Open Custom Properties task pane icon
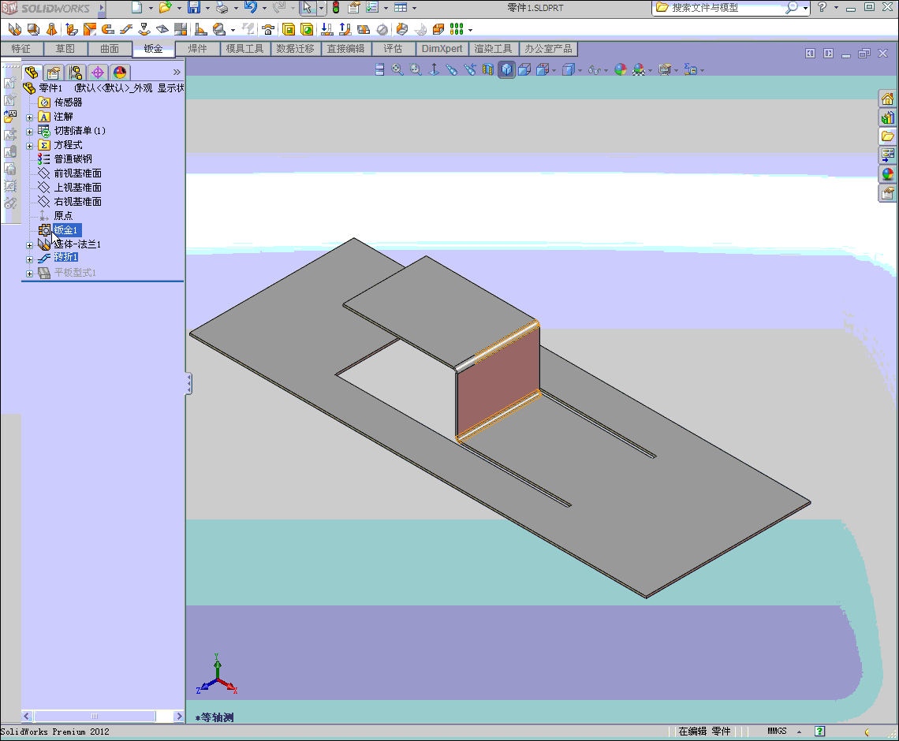 [887, 193]
